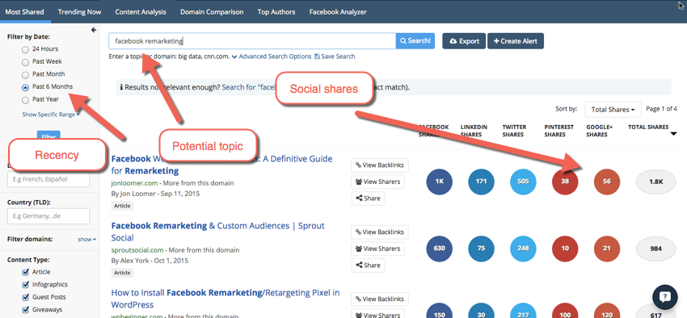Click the Facebook shares circle showing 630
687x318 pixels.
pyautogui.click(x=439, y=249)
